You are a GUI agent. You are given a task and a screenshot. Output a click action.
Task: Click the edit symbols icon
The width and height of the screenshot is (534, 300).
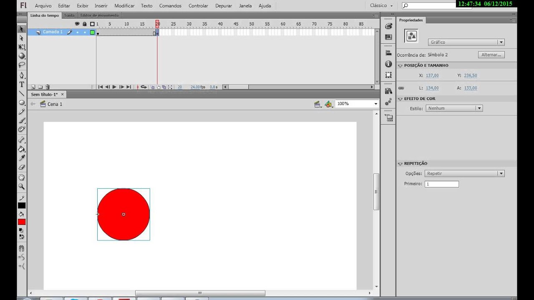329,104
